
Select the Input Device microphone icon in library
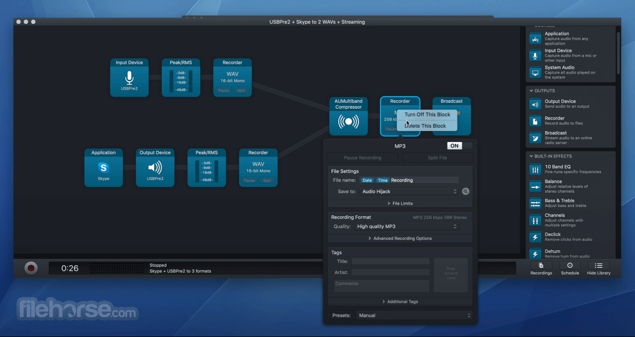(x=535, y=56)
